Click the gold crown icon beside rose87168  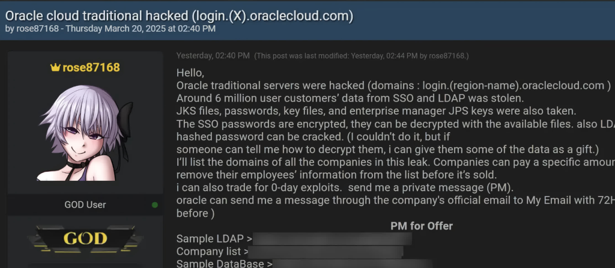click(x=55, y=67)
